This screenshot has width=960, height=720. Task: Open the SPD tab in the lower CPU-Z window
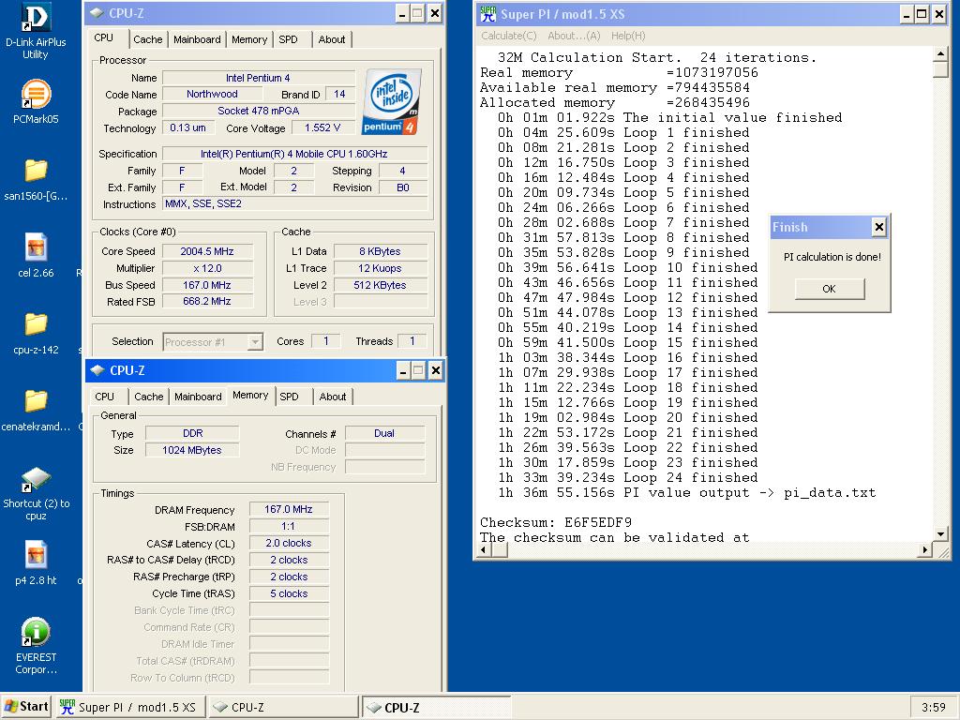290,397
